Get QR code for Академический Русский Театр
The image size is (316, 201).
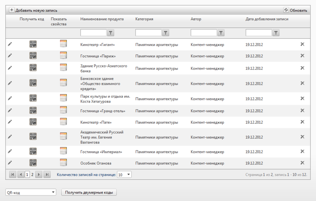coord(33,136)
